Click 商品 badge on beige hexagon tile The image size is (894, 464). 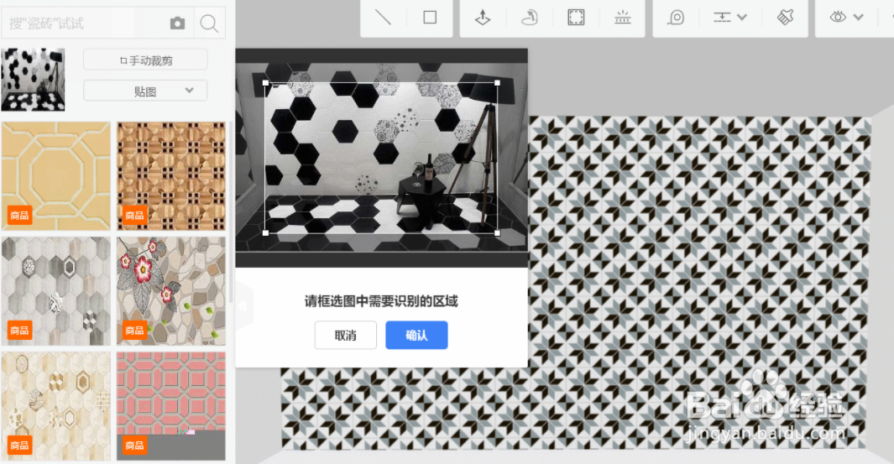tap(19, 446)
